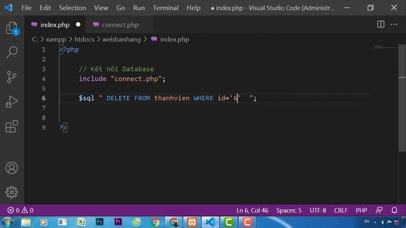
Task: Change end of line sequence CRLF
Action: 341,210
